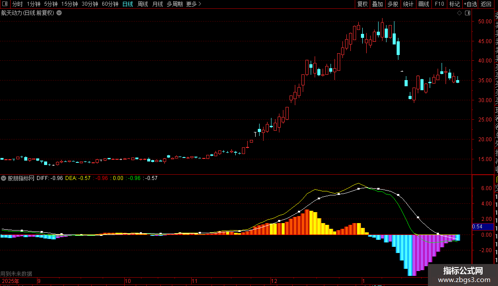Activate the 画线 drawing tool
The image size is (498, 286).
[x=424, y=4]
